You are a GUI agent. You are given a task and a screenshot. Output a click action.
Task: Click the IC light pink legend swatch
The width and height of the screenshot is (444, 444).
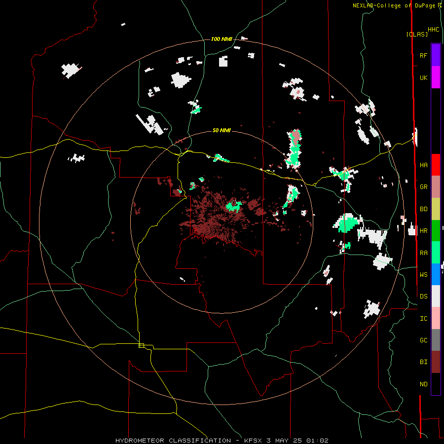pos(436,318)
